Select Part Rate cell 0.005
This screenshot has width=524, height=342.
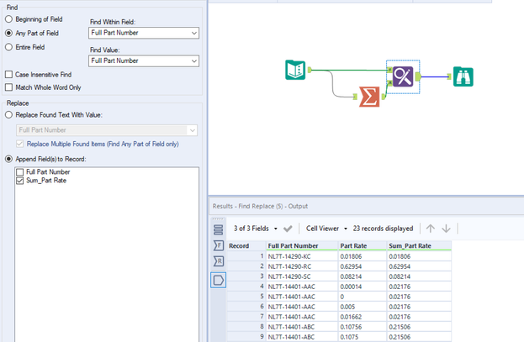(x=363, y=307)
